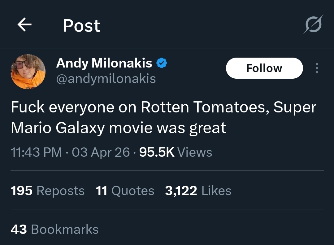The width and height of the screenshot is (334, 245).
Task: Tap the blue verified badge
Action: (x=162, y=63)
